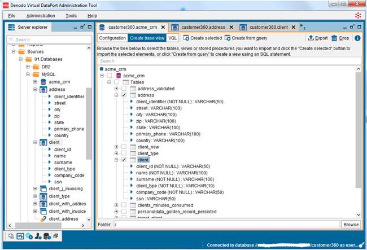367x250 pixels.
Task: Click the Configuration button
Action: 112,38
